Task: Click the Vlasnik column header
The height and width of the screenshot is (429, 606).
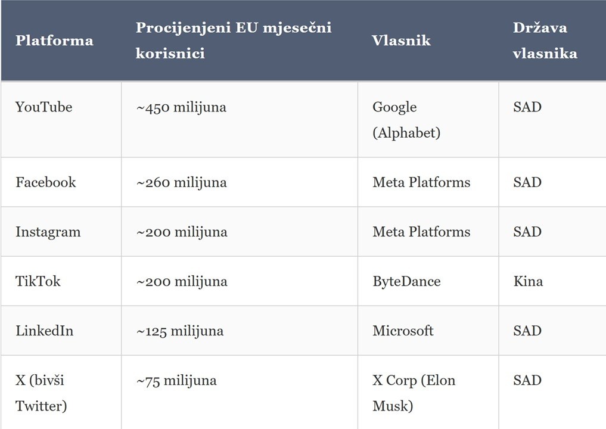Action: click(401, 41)
